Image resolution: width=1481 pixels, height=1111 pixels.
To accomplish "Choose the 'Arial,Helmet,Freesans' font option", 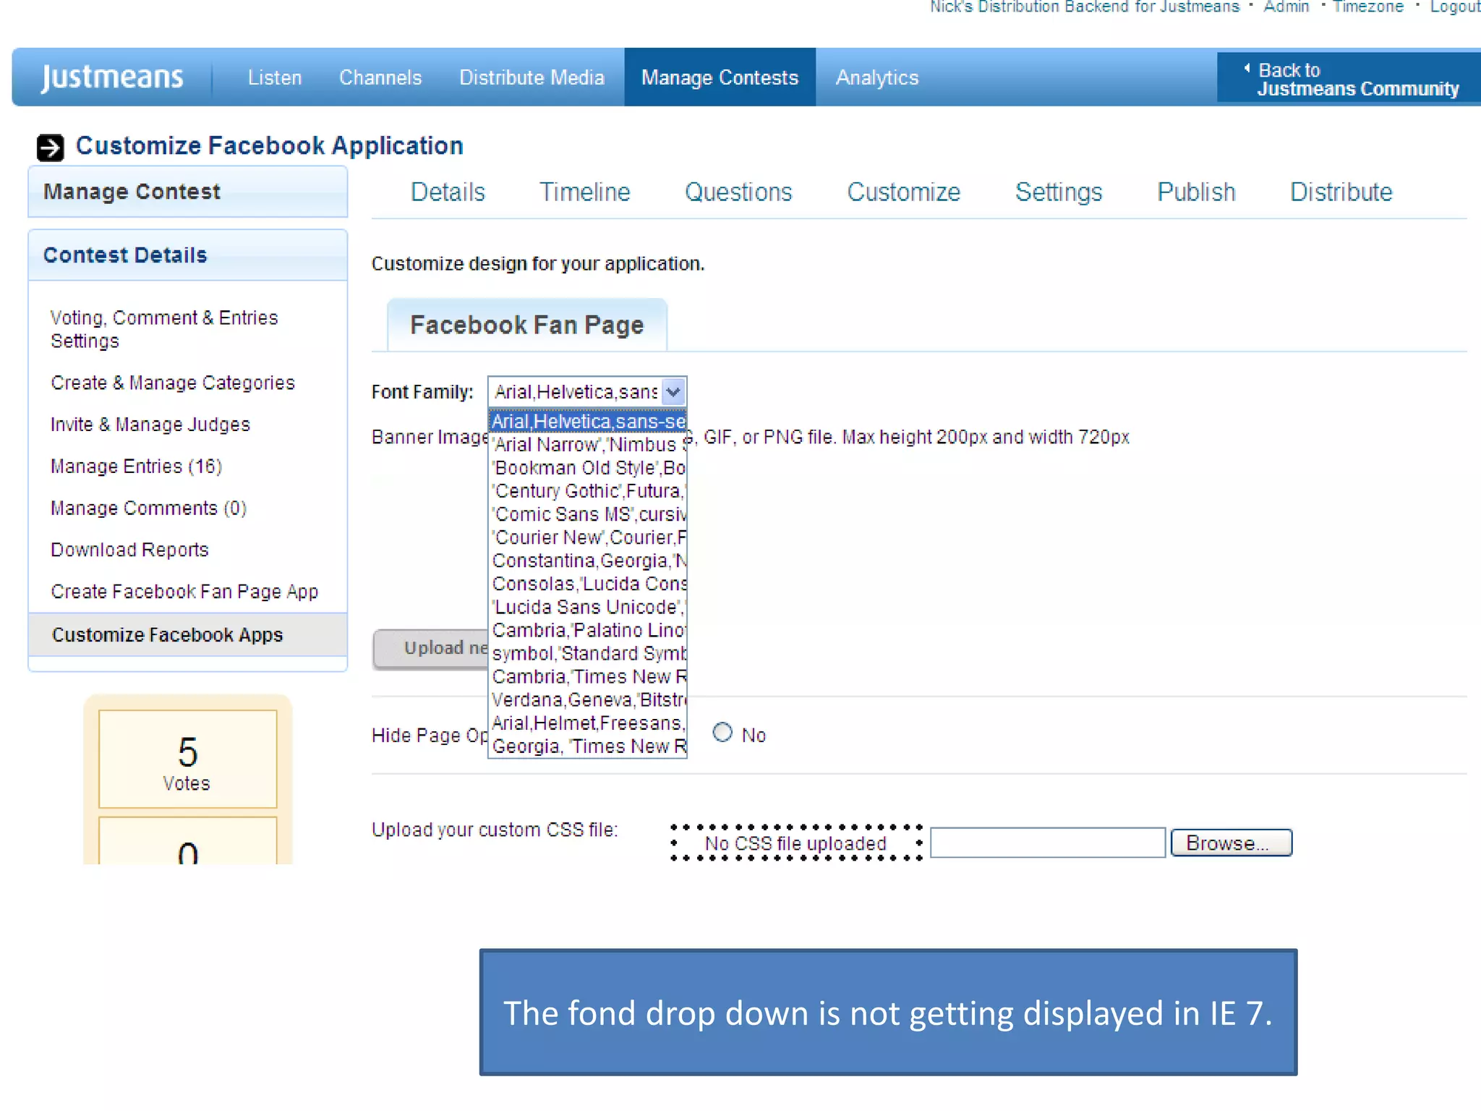I will tap(588, 723).
